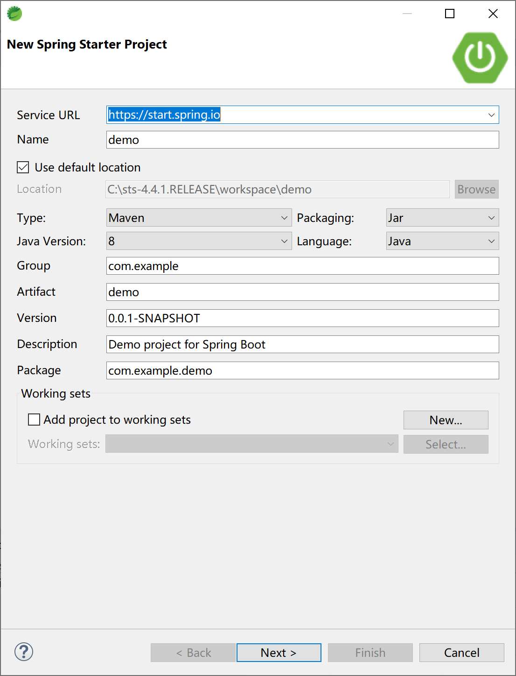Screen dimensions: 516x676
Task: Click into the Name text field
Action: (x=302, y=140)
